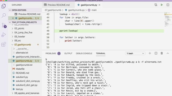Open Source Control view with one change

coord(4,25)
